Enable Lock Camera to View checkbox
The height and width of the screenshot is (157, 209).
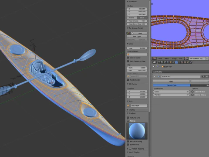(x=128, y=61)
